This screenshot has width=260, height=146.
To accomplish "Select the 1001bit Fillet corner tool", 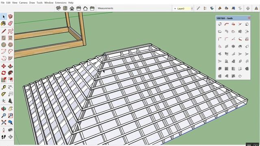I will point(220,39).
